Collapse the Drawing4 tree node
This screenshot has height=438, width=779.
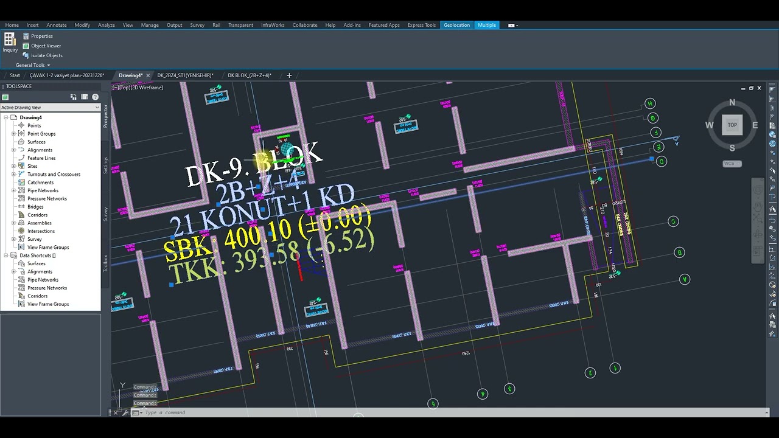tap(5, 117)
